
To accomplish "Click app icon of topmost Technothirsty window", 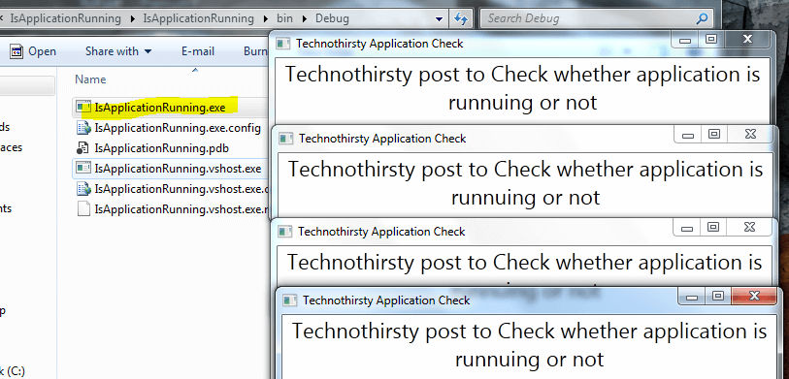I will (283, 44).
